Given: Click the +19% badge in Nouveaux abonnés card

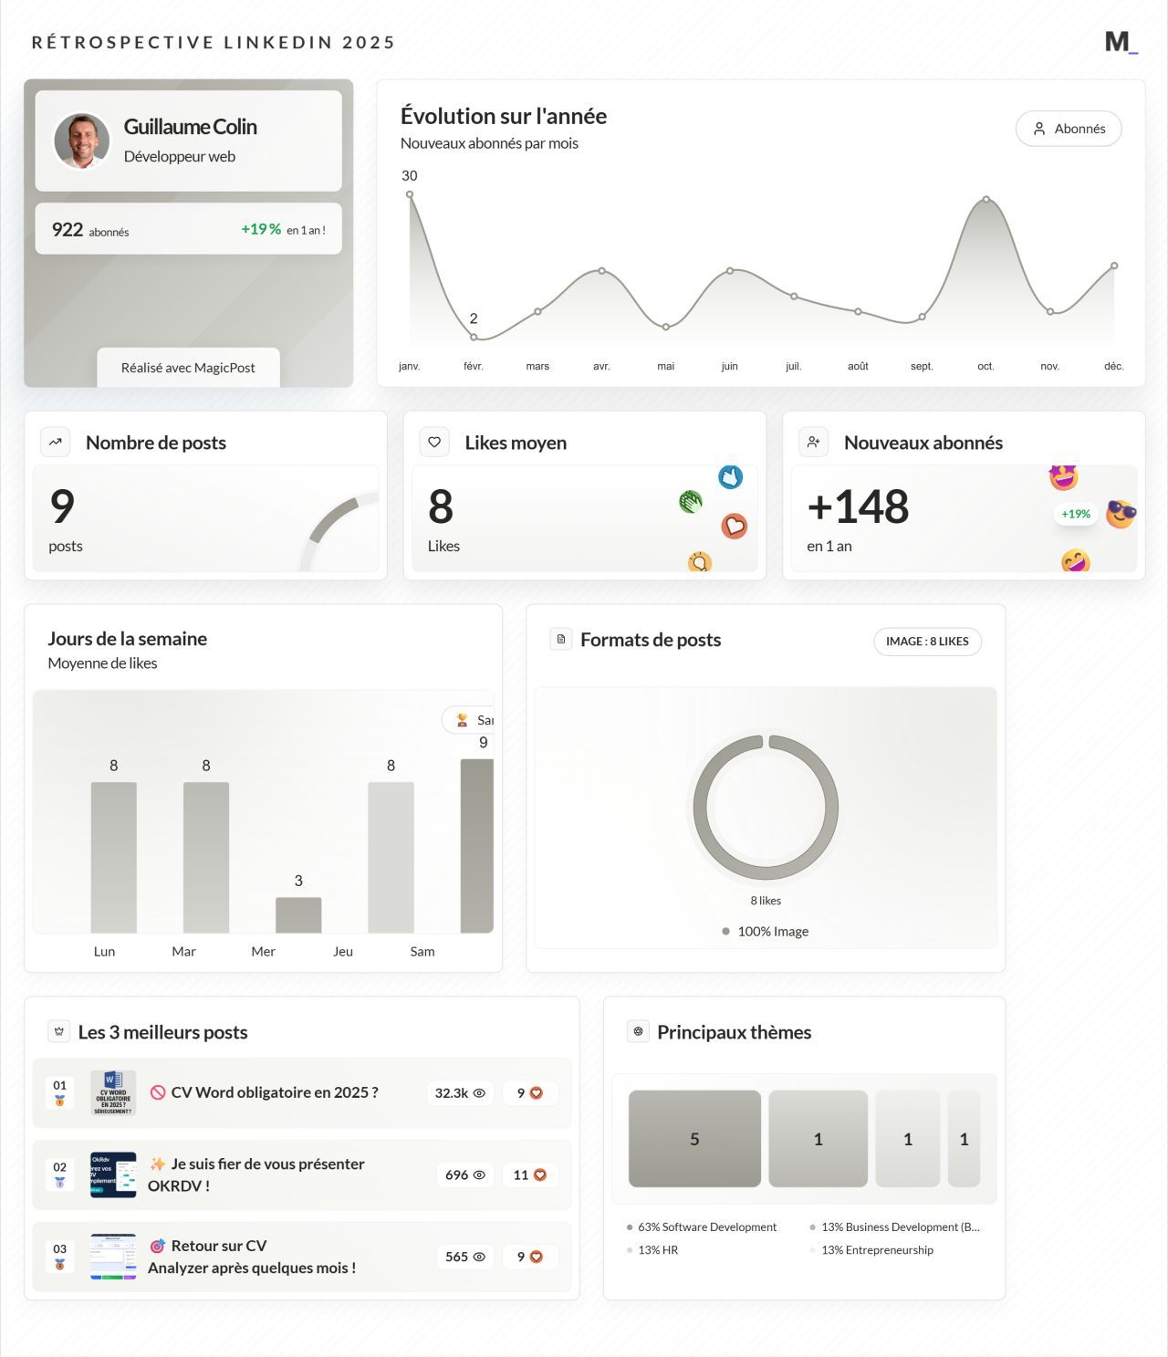Looking at the screenshot, I should (x=1076, y=514).
